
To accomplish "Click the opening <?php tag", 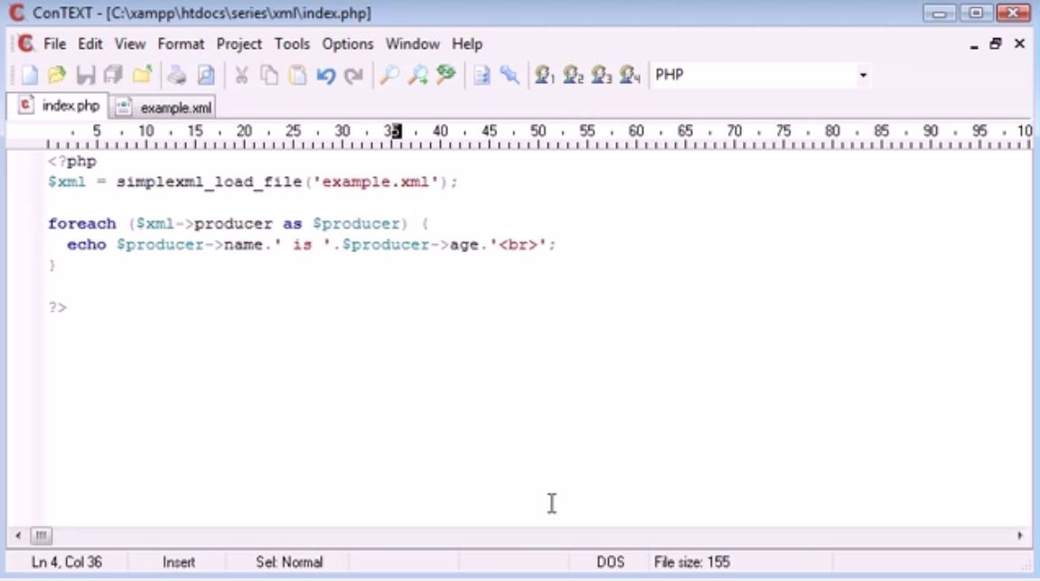I will 72,161.
